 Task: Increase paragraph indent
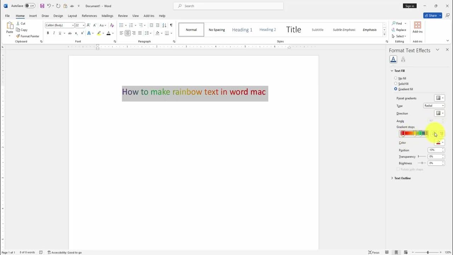click(157, 25)
